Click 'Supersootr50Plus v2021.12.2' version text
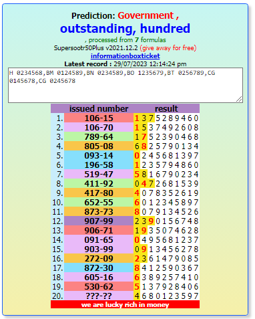 [95, 48]
